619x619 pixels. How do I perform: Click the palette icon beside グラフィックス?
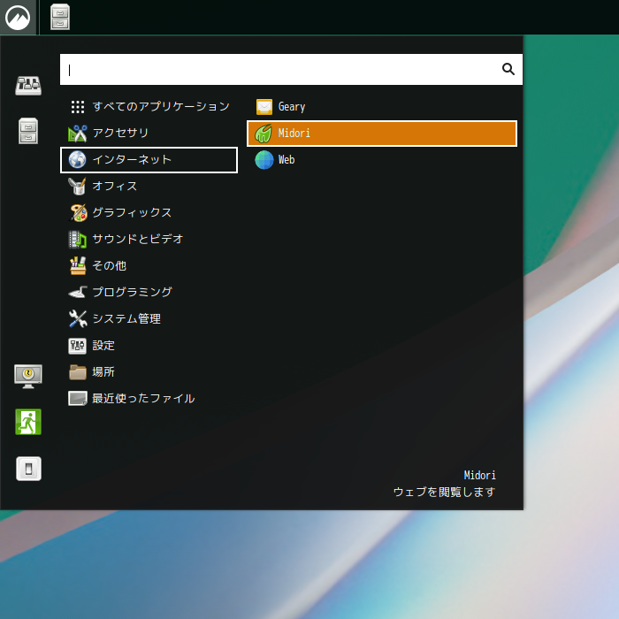tap(78, 213)
